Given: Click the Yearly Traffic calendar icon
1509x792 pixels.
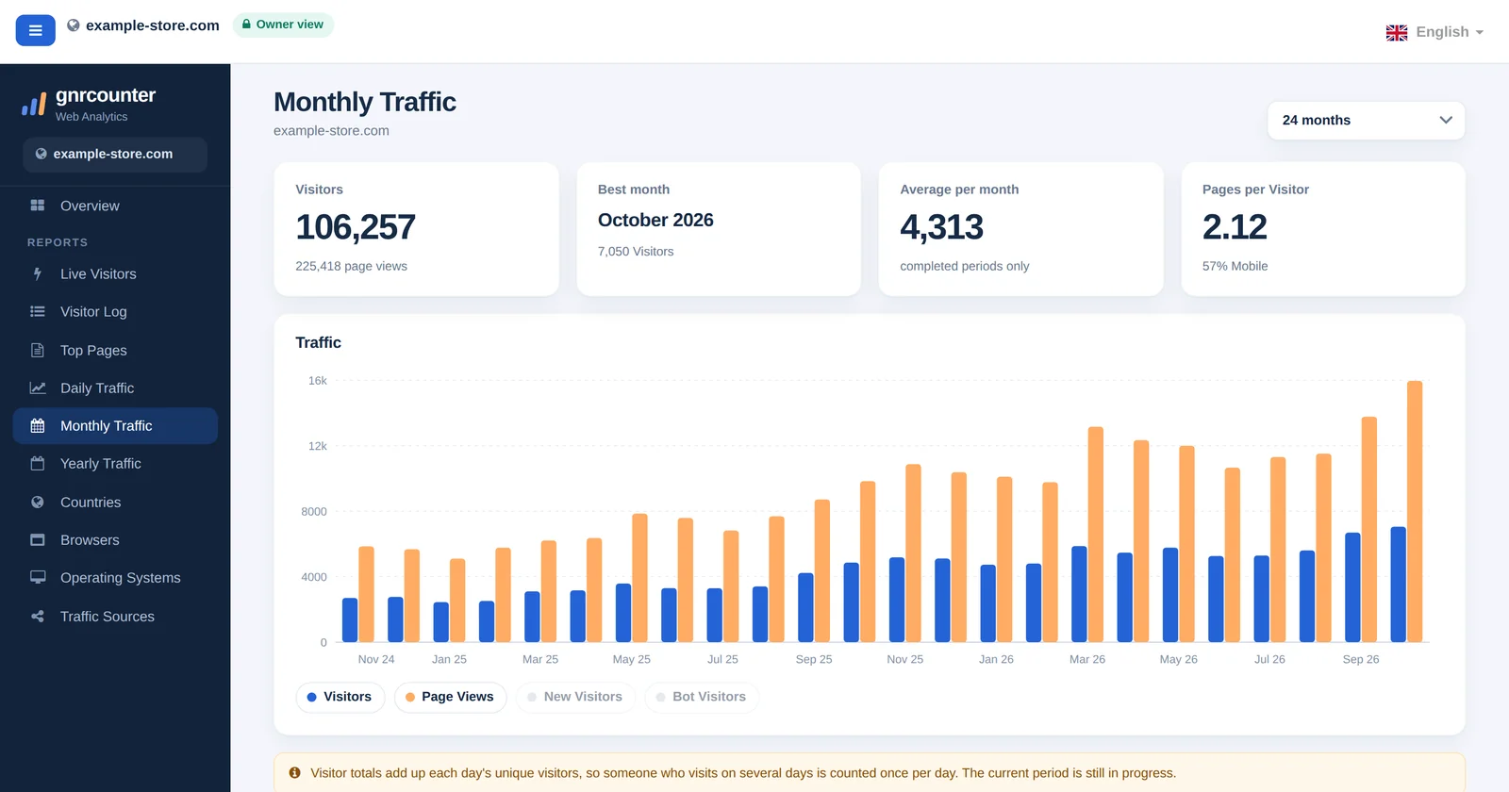Looking at the screenshot, I should point(38,463).
